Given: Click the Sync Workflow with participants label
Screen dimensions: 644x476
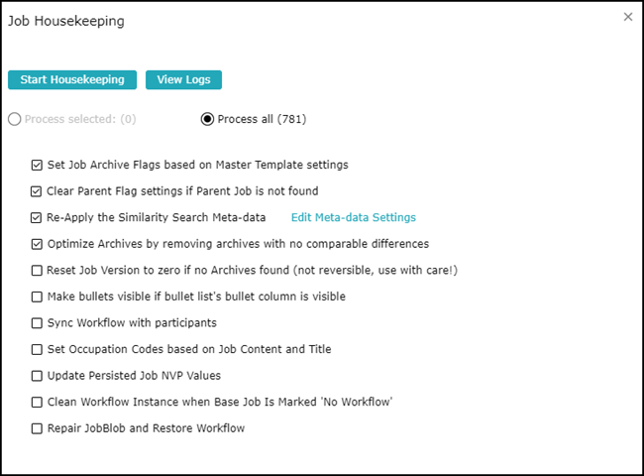Looking at the screenshot, I should 131,323.
